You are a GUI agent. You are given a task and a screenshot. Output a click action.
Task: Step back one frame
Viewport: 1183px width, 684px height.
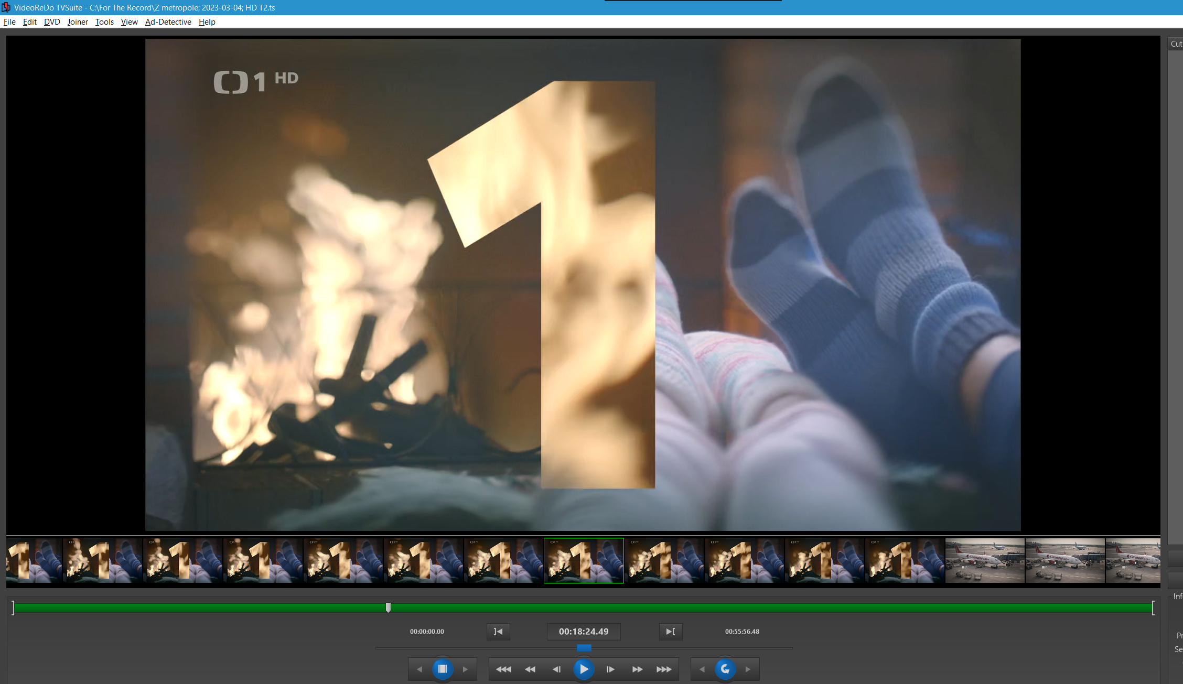[x=556, y=669]
